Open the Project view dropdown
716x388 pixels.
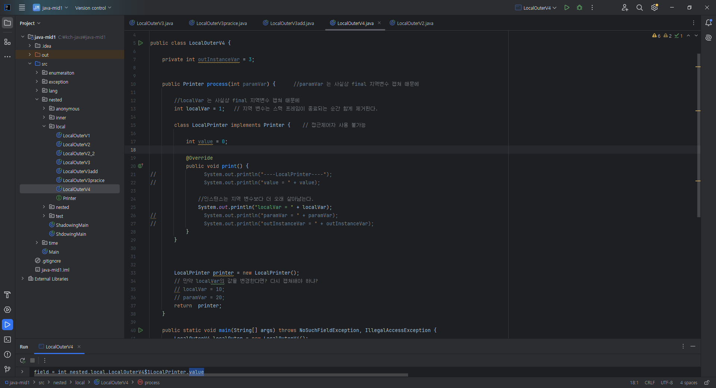tap(30, 23)
